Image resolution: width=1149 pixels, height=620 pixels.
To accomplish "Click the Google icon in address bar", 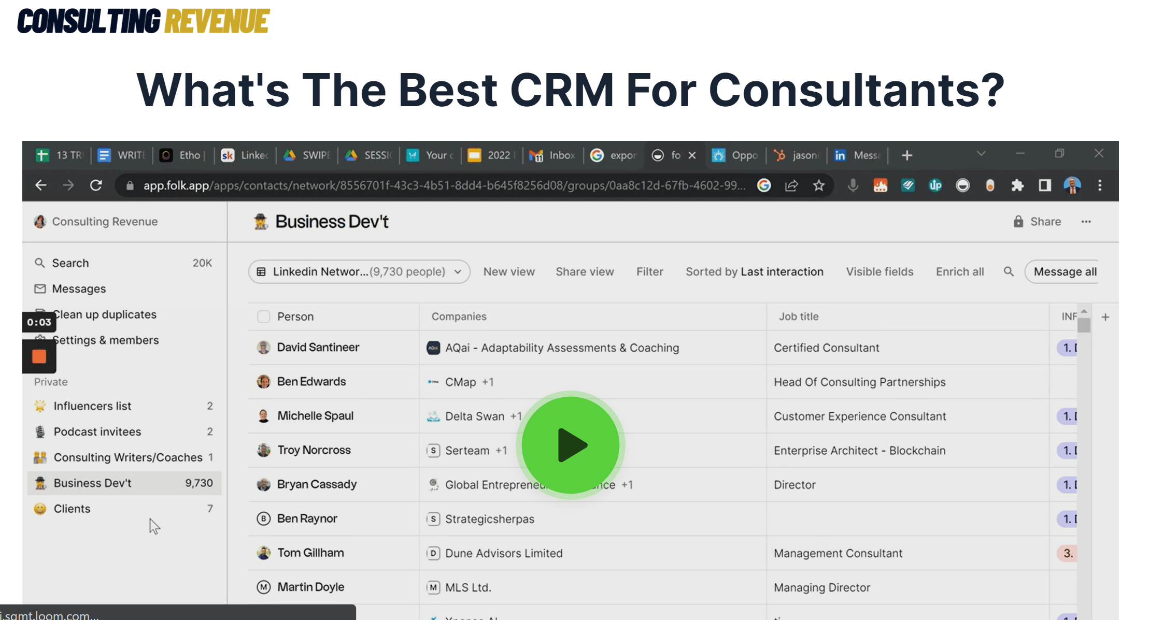I will (764, 185).
